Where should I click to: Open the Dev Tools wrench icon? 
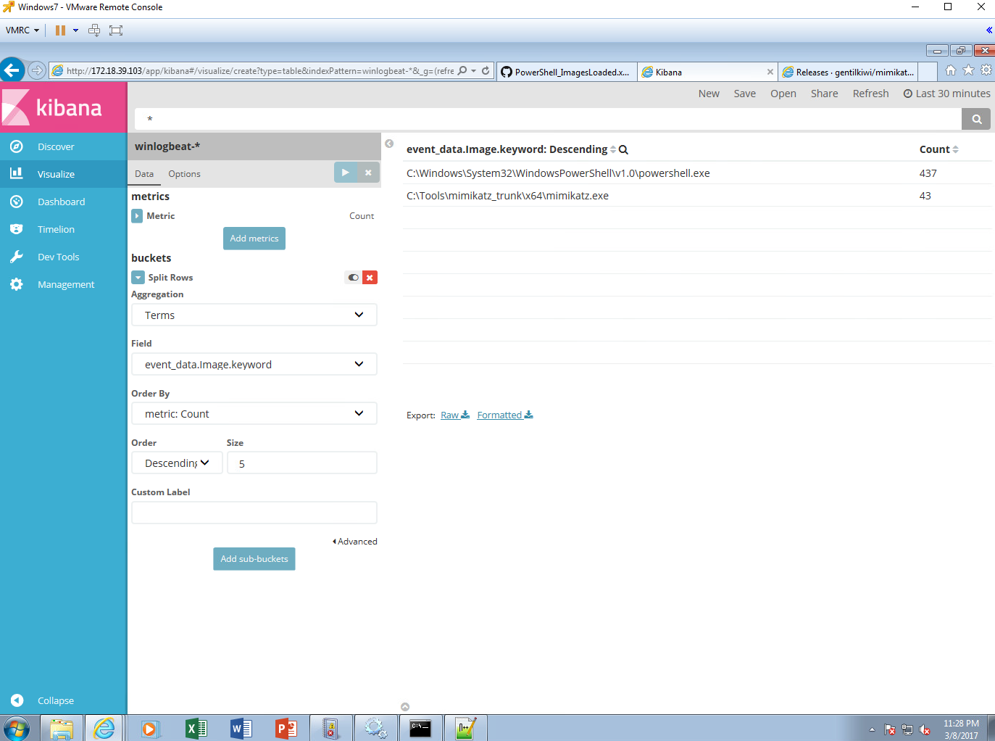tap(17, 257)
